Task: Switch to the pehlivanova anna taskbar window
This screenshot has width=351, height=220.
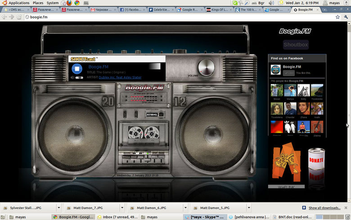Action: click(x=249, y=217)
